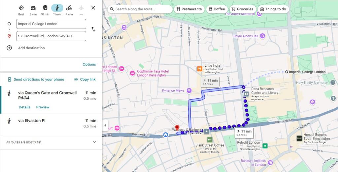Swap starting point and destination
The image size is (338, 172).
93,29
